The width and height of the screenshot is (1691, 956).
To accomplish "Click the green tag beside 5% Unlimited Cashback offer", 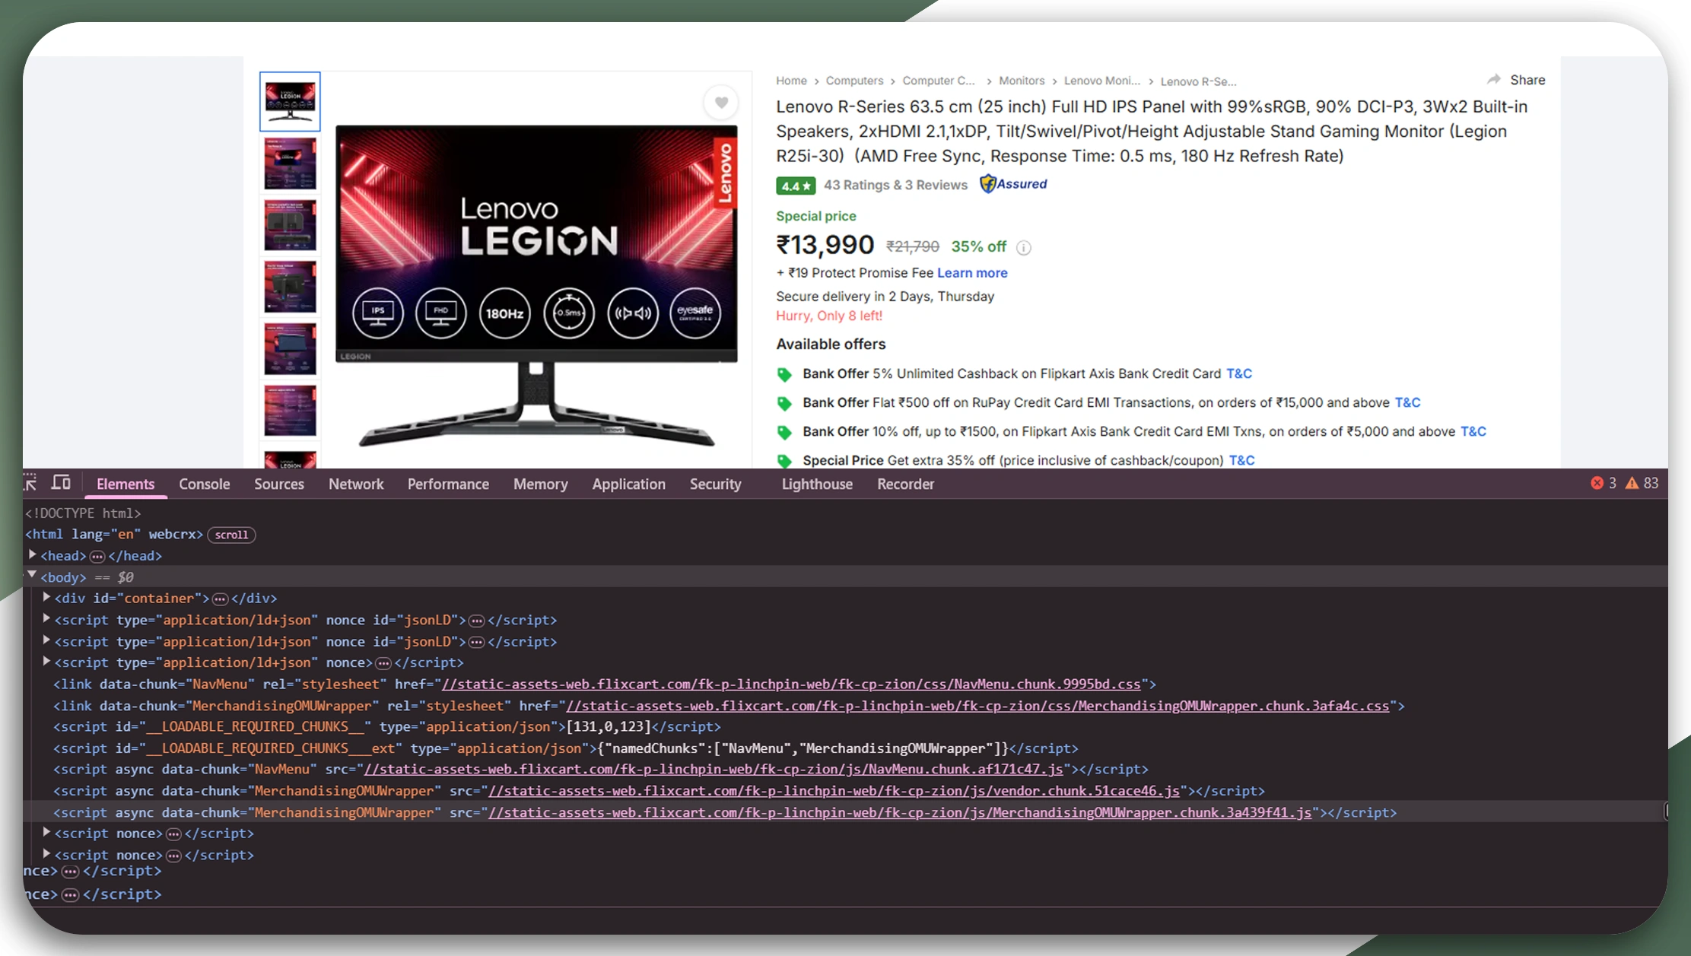I will coord(784,374).
